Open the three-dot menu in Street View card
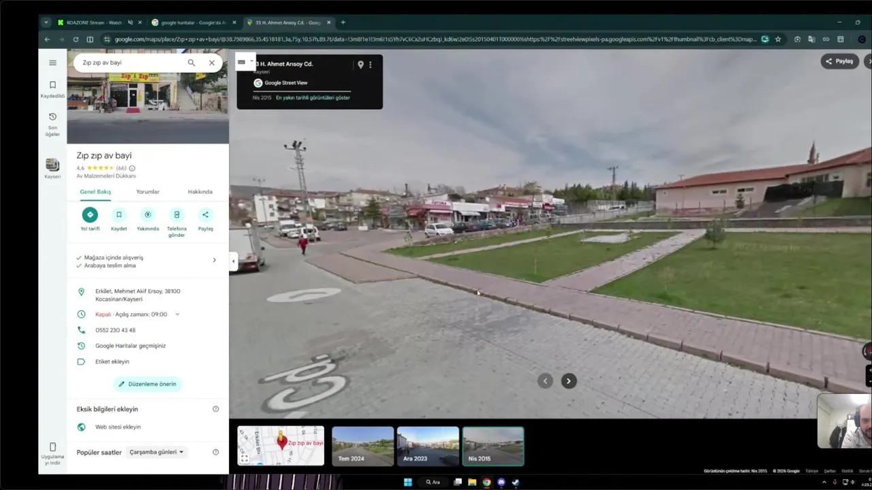The image size is (872, 490). 371,65
